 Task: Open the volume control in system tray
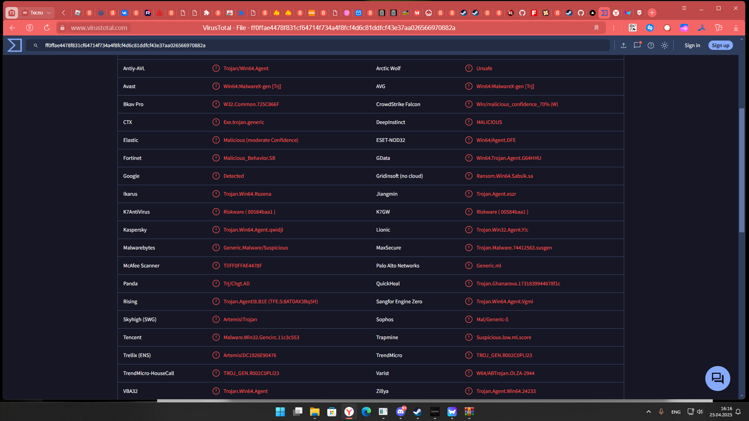tap(700, 412)
